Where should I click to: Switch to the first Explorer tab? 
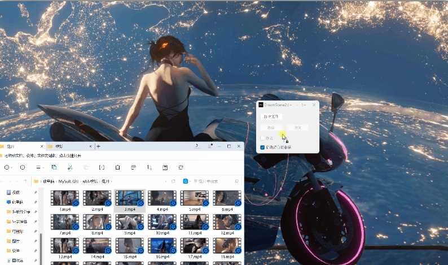(21, 146)
